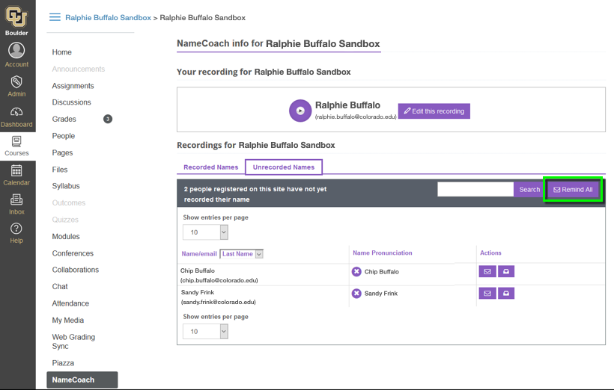Send email reminder to Chip Buffalo
Screen dimensions: 614x390
pos(487,272)
